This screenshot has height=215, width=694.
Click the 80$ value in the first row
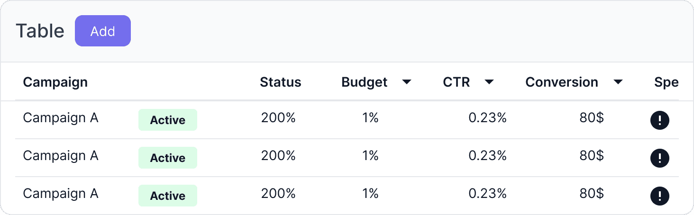pos(591,117)
